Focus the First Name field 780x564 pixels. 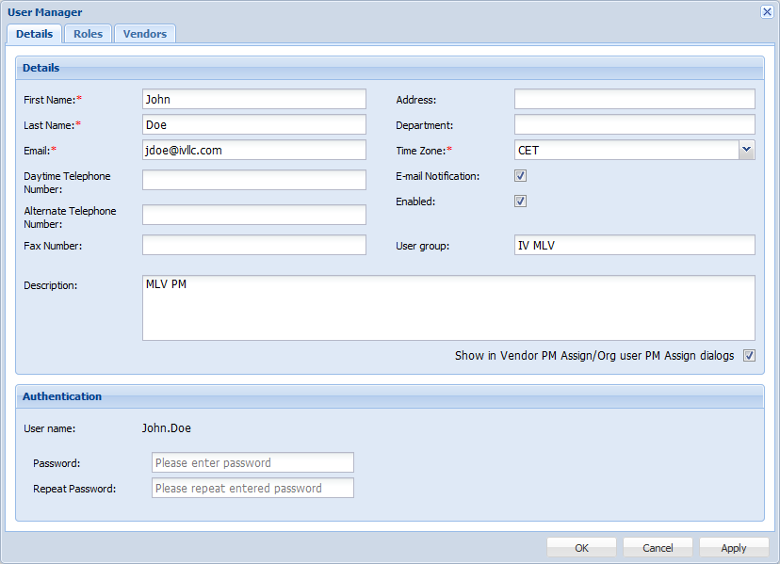pos(253,99)
